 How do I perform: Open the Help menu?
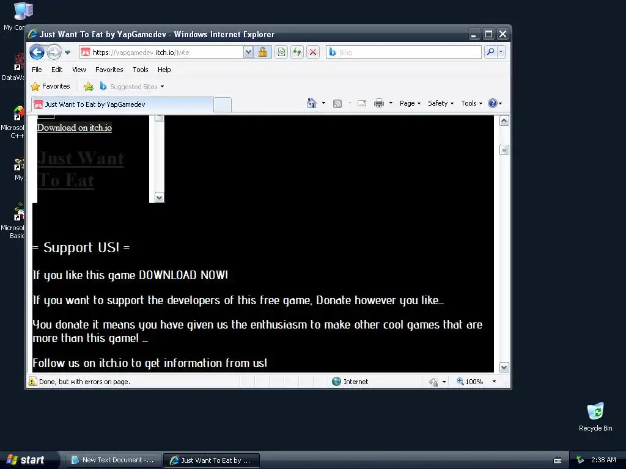[164, 70]
